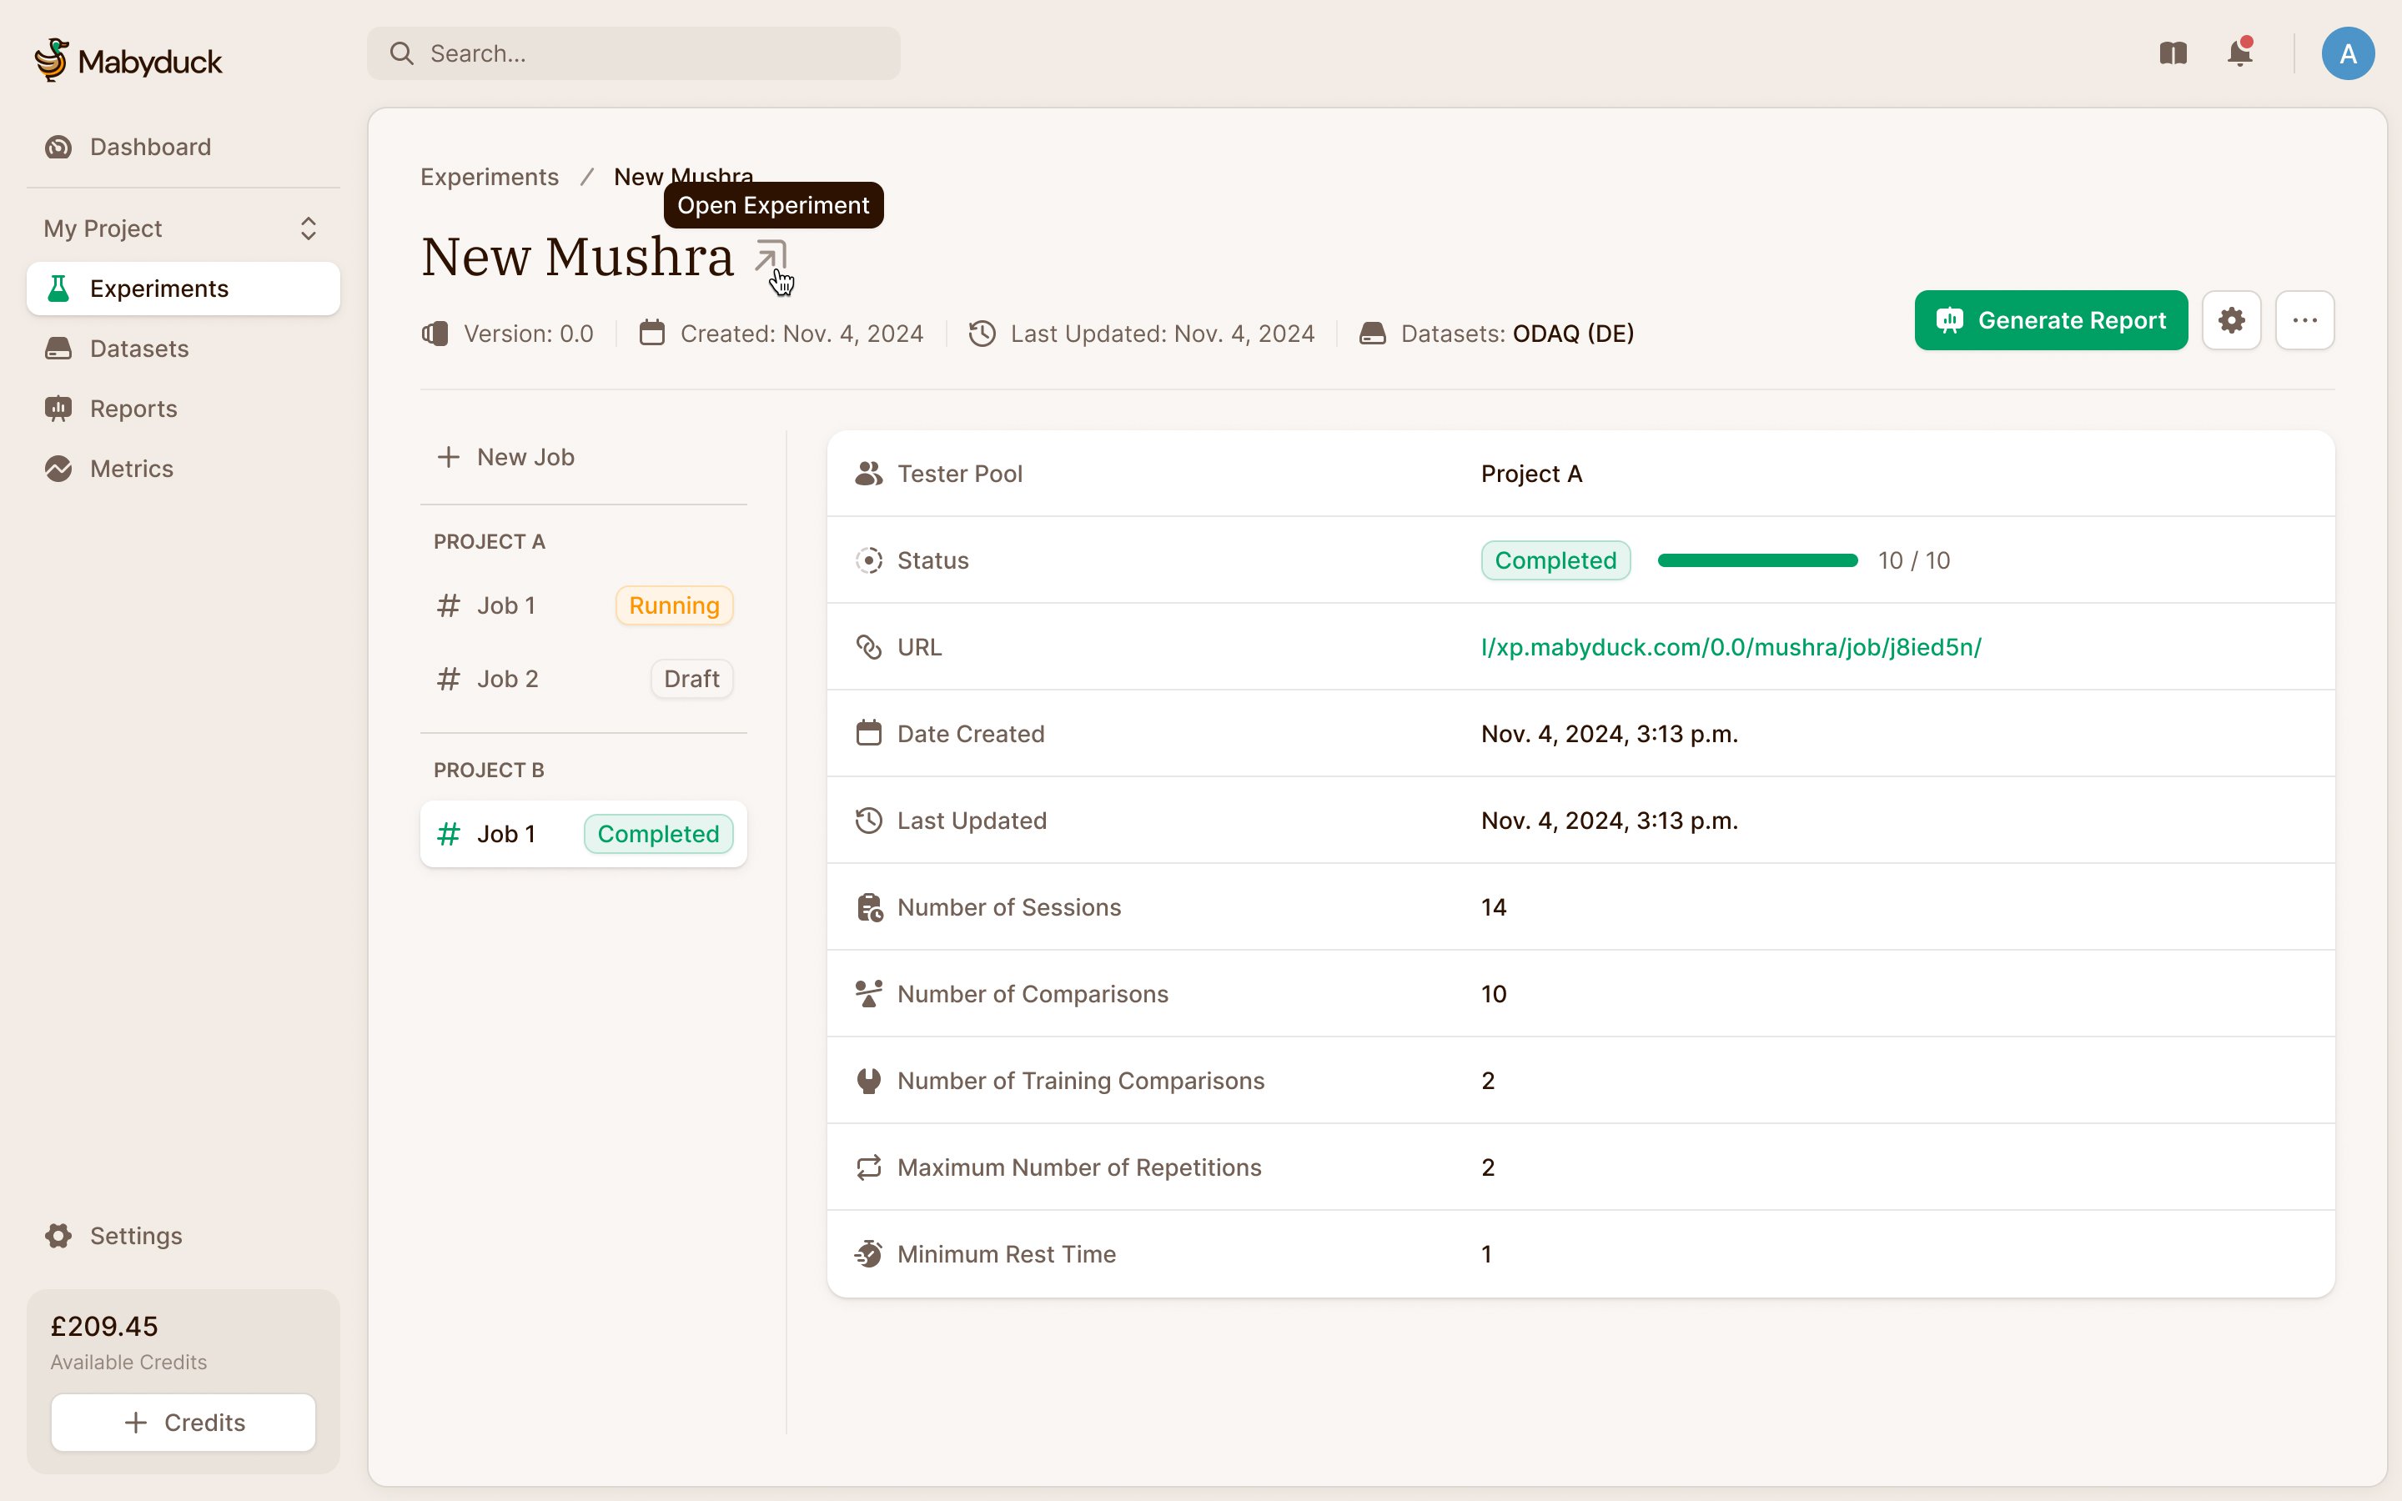Viewport: 2402px width, 1501px height.
Task: Click the status progress bar
Action: (x=1756, y=561)
